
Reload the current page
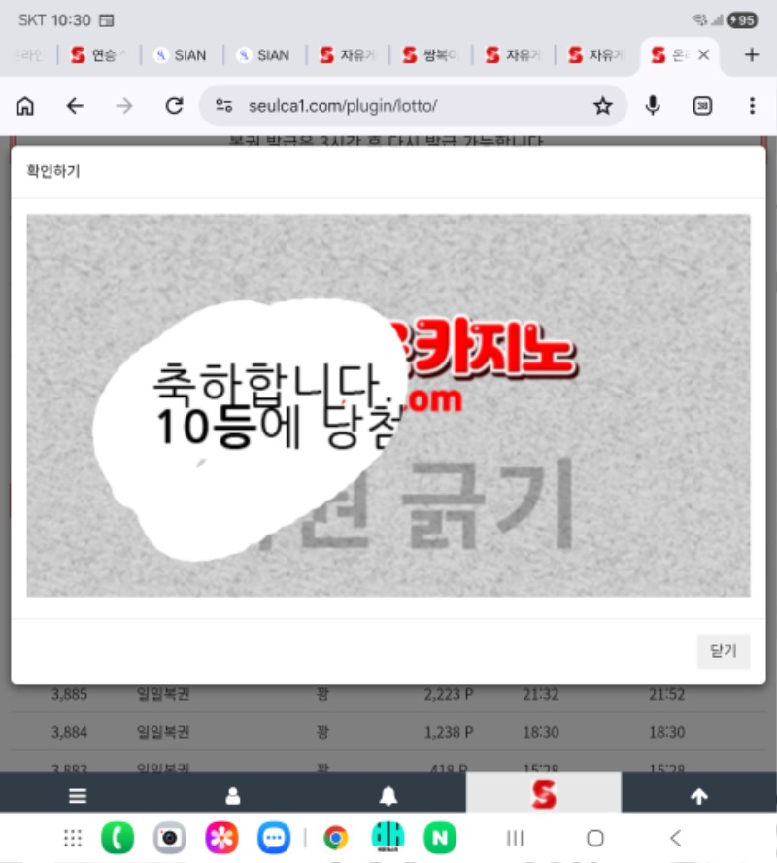tap(175, 106)
